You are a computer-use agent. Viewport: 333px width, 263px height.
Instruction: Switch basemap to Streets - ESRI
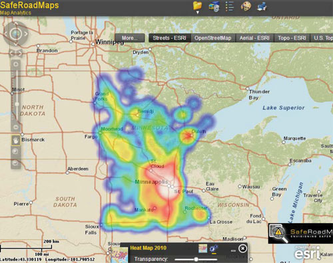[x=169, y=38]
